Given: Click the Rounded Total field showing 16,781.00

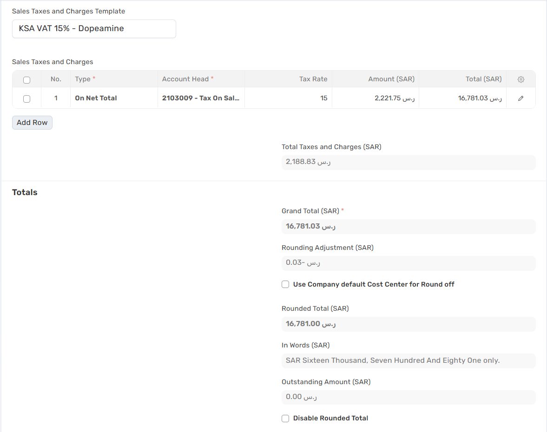Looking at the screenshot, I should (x=408, y=324).
